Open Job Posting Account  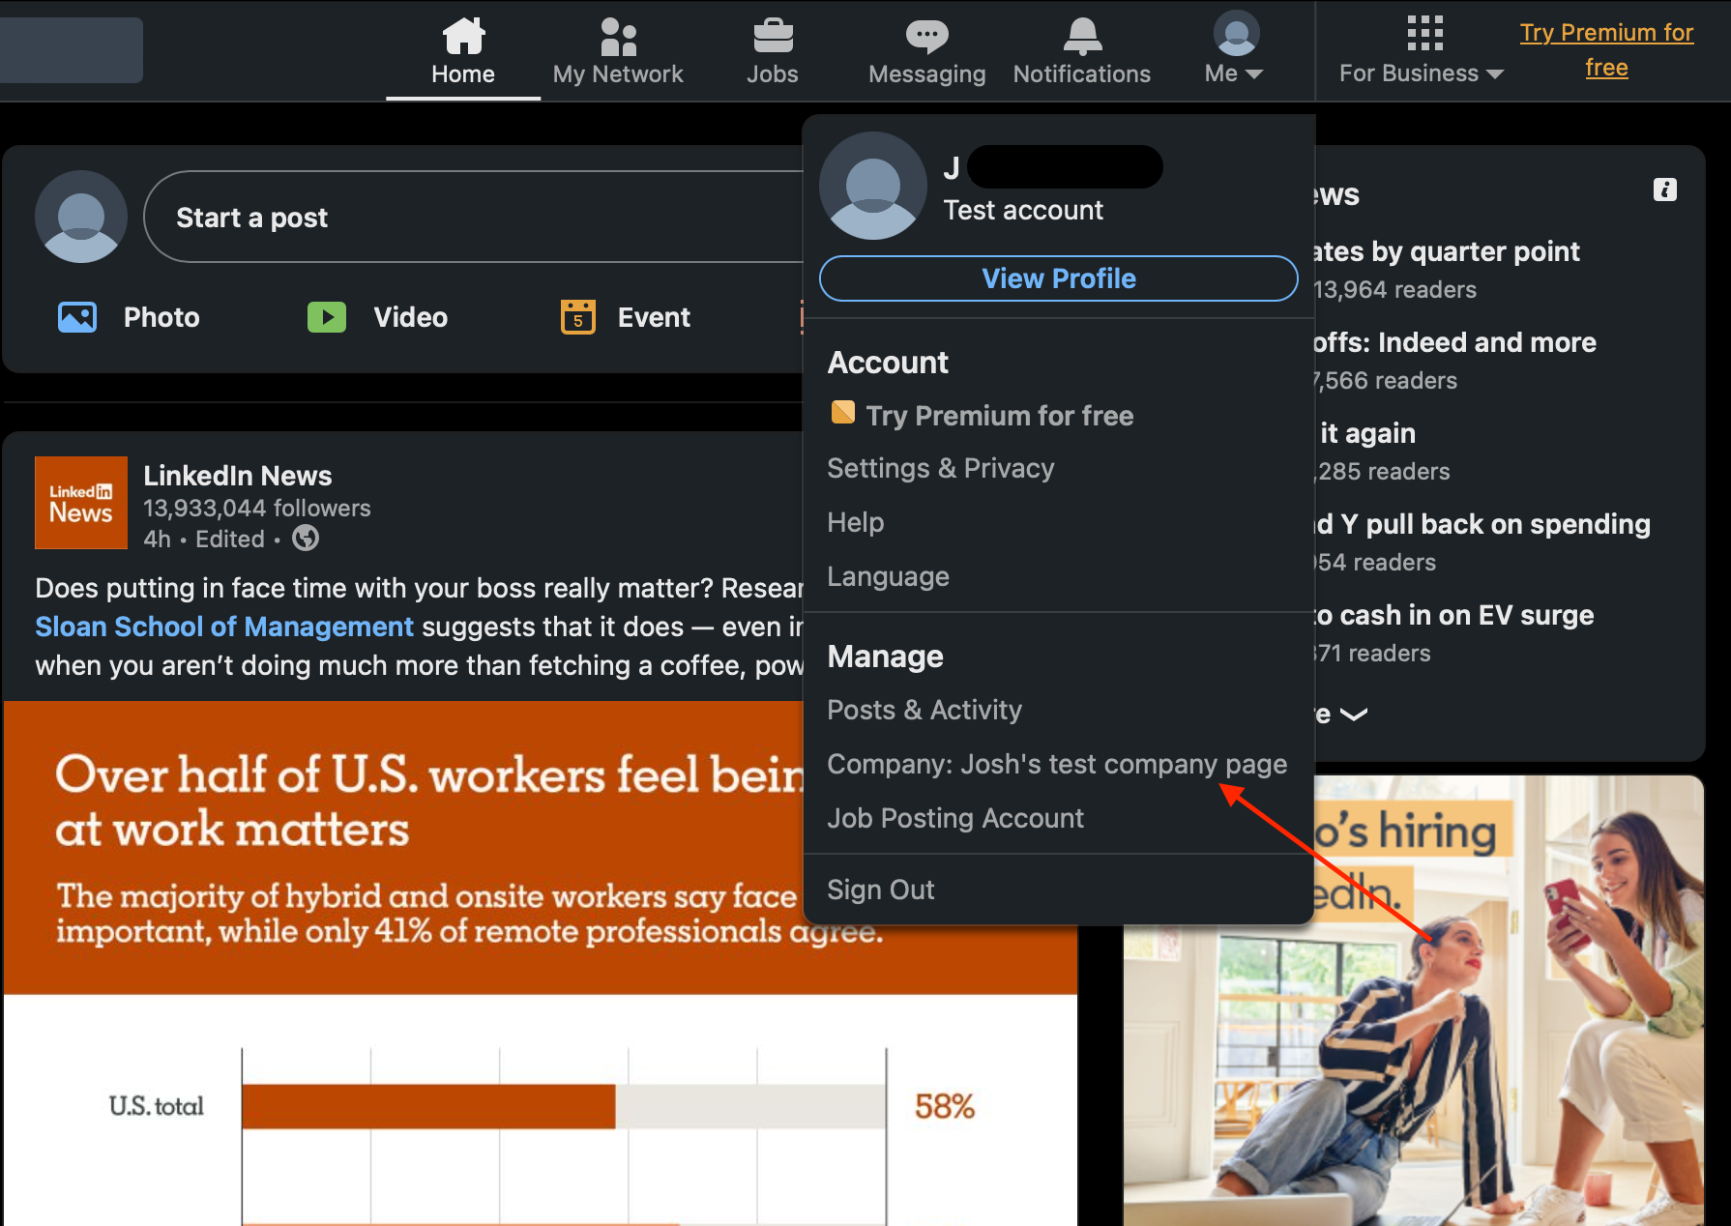[955, 818]
